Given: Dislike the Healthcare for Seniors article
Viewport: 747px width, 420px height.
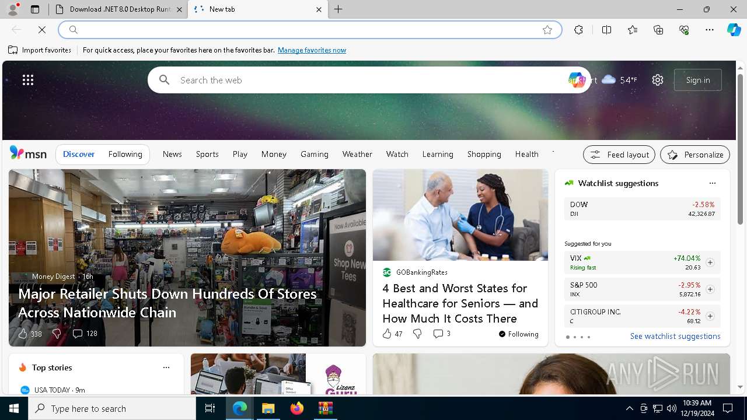Looking at the screenshot, I should (417, 334).
